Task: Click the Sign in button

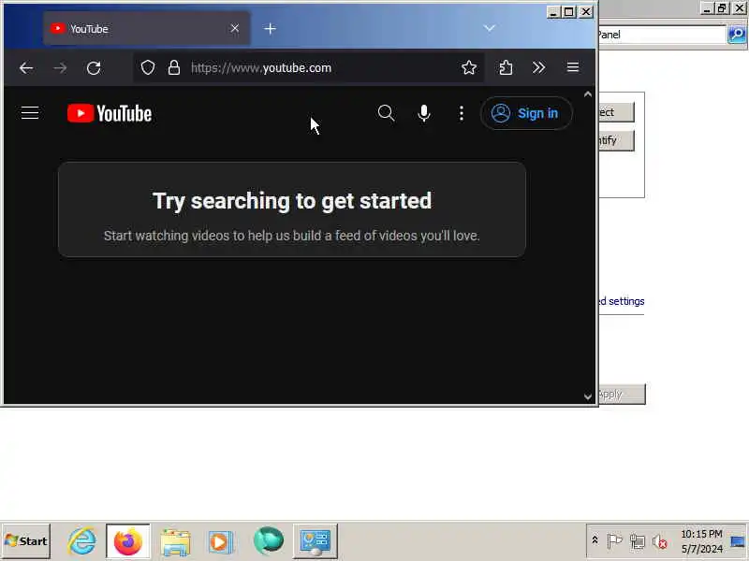Action: point(526,113)
